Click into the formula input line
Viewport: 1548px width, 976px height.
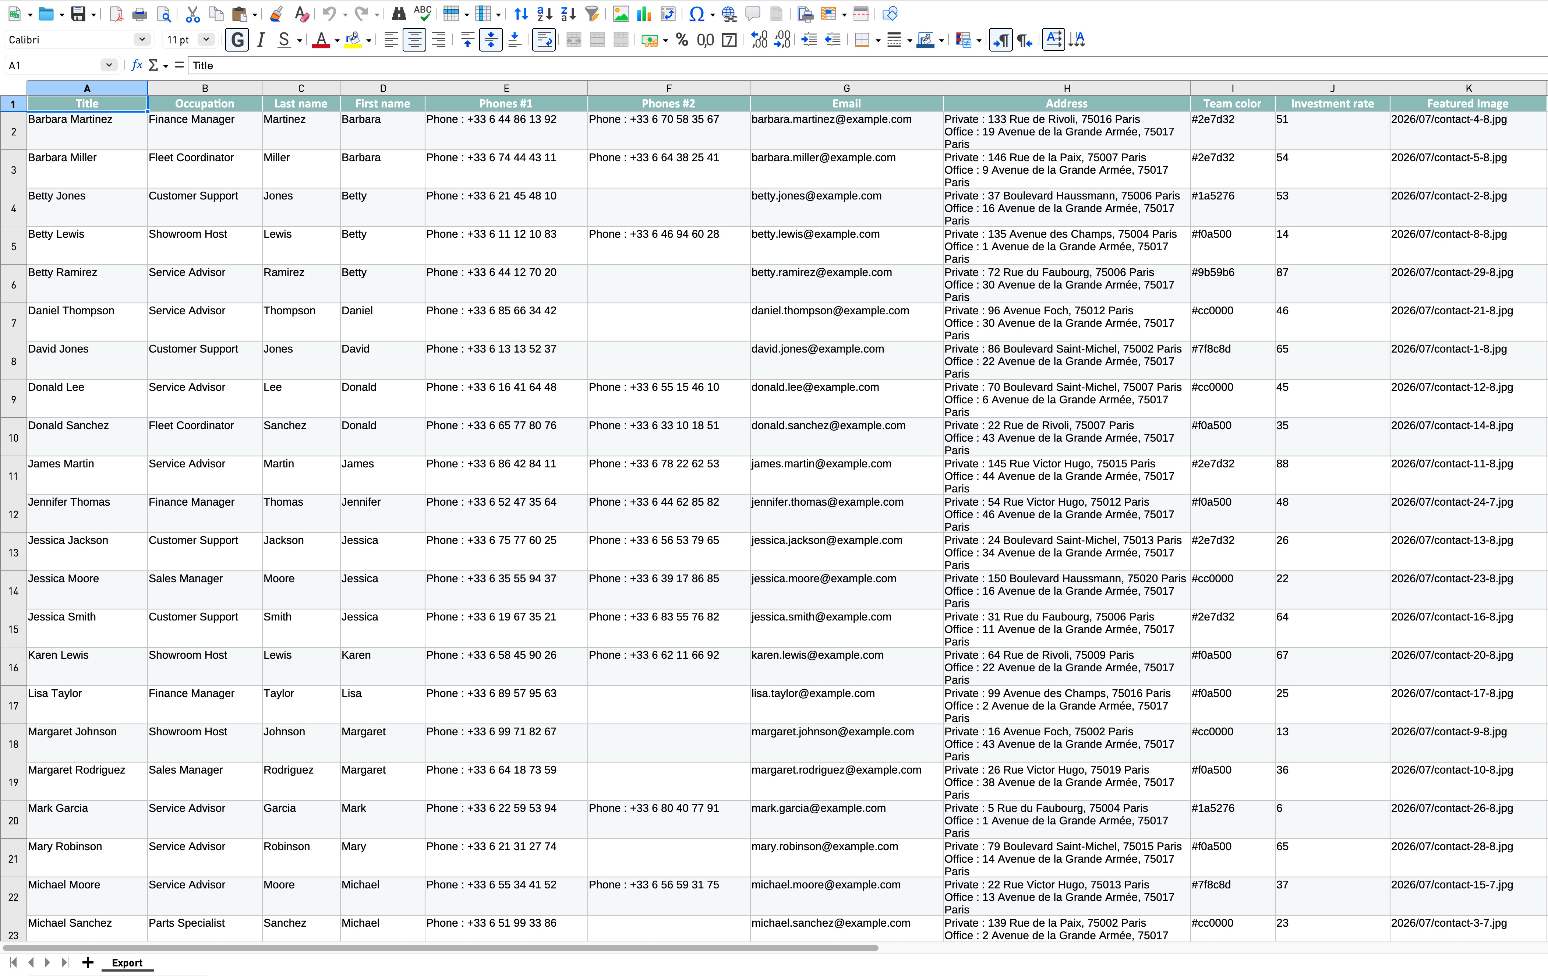(x=868, y=65)
